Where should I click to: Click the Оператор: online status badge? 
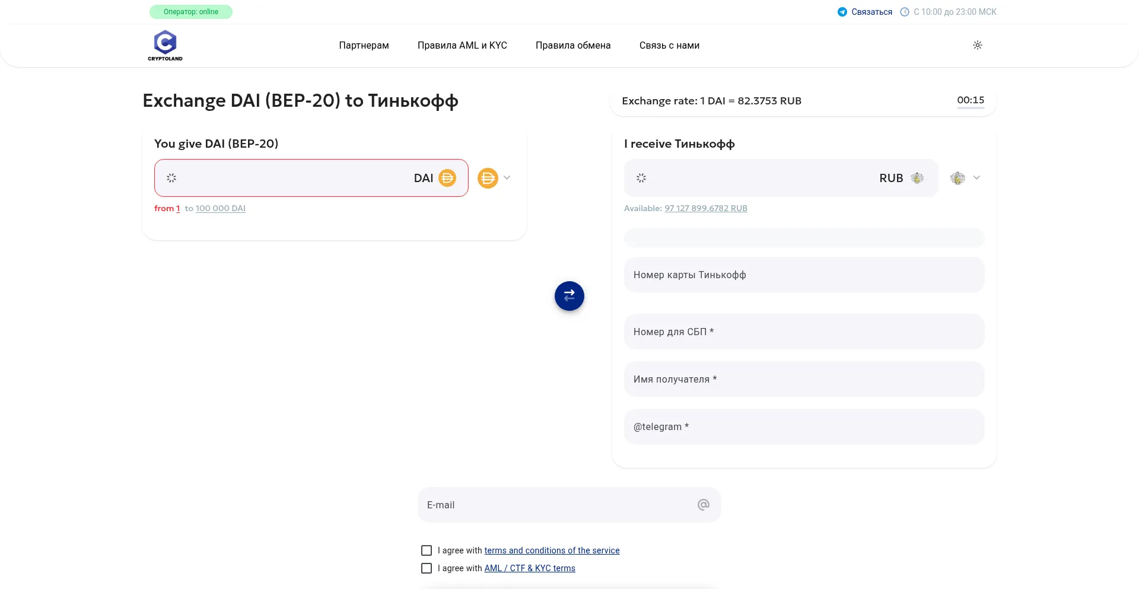tap(191, 12)
